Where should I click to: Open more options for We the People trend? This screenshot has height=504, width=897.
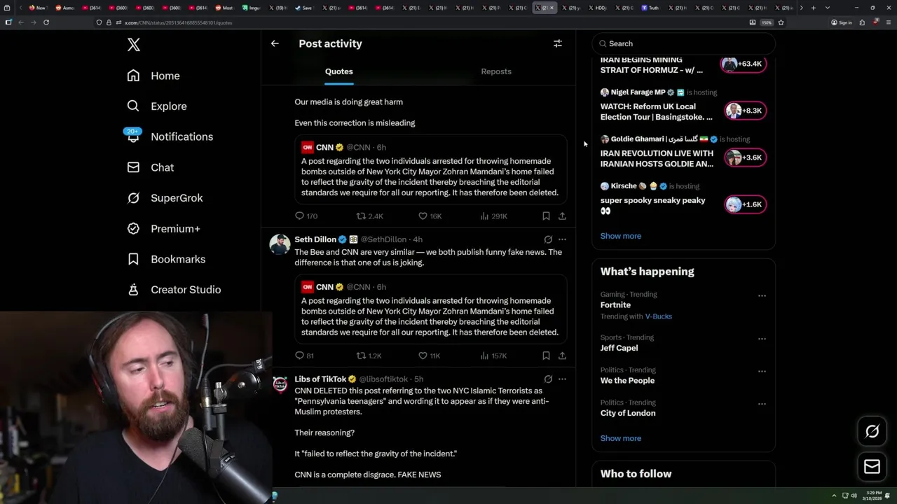coord(762,371)
